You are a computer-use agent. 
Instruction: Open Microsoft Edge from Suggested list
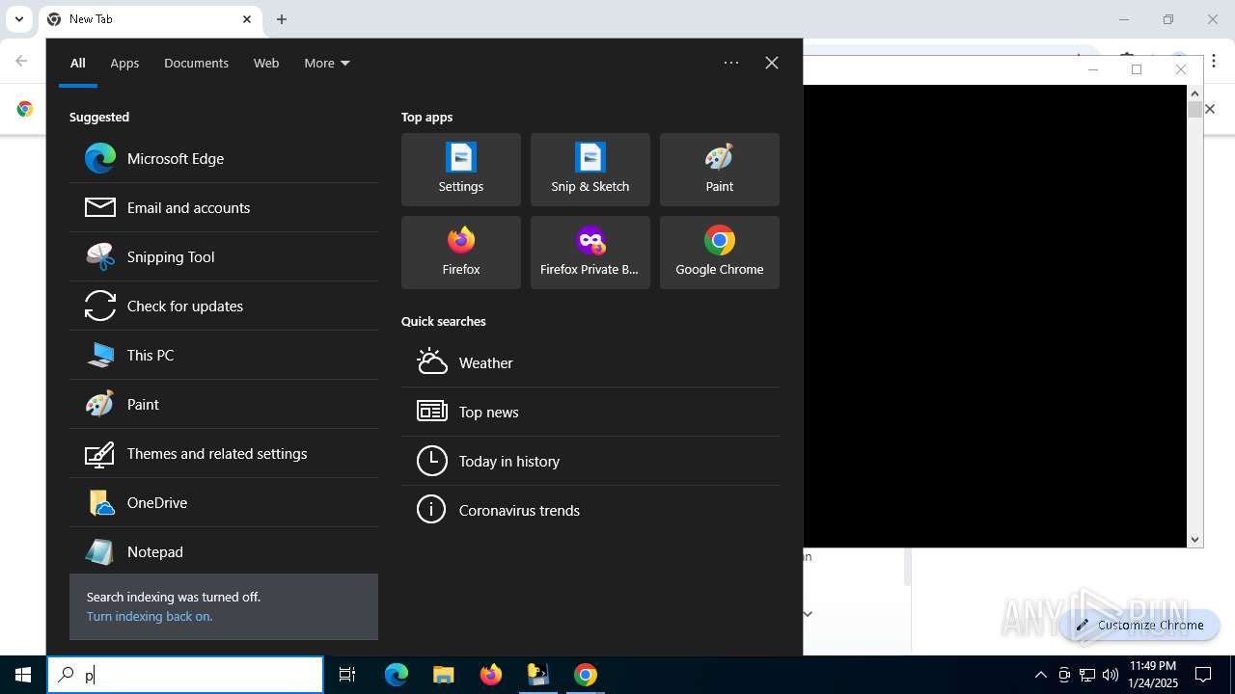(224, 158)
